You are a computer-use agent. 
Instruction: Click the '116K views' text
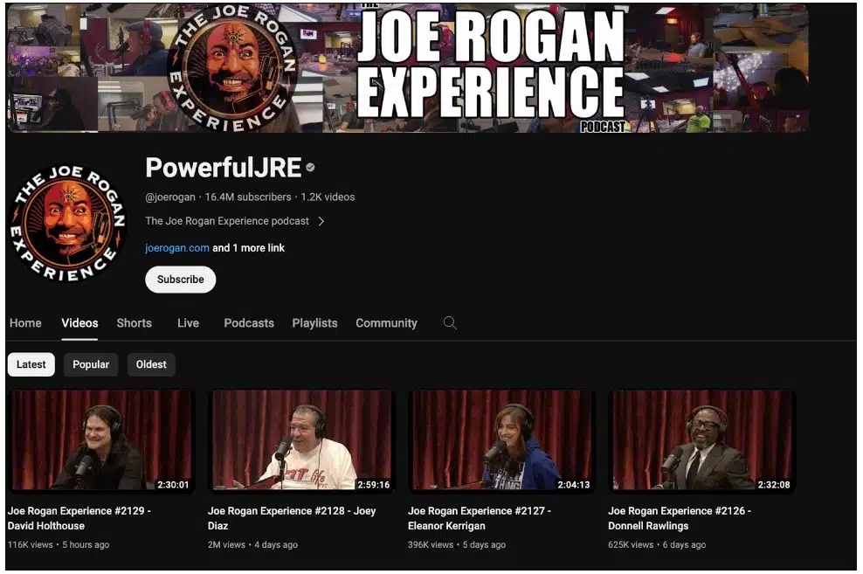[x=31, y=545]
